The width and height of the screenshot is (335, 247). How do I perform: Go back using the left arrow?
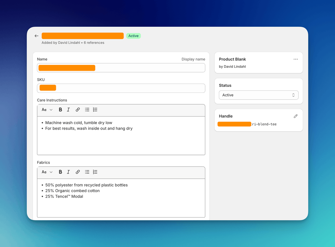click(36, 36)
